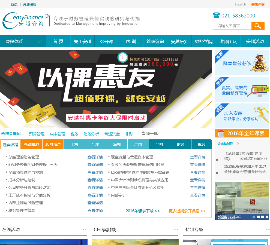Open the 降本增效必修 recommended banner
Image resolution: width=270 pixels, height=245 pixels.
242,63
